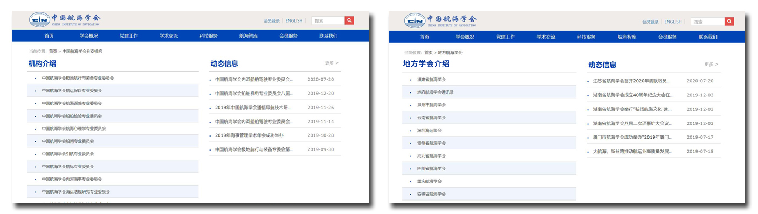The image size is (758, 214).
Task: Click breadcrumb 地方航海学会
Action: point(450,53)
